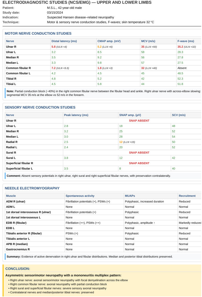The width and height of the screenshot is (202, 297).
Task: Click the Common fibular R distal latency 7.2
Action: [x=54, y=68]
